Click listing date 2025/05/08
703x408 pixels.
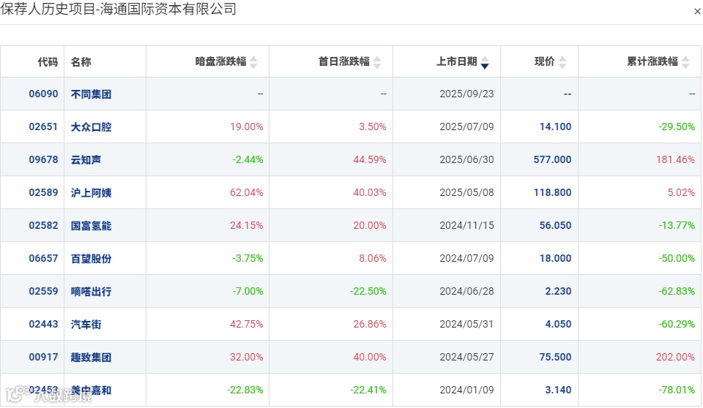click(466, 192)
